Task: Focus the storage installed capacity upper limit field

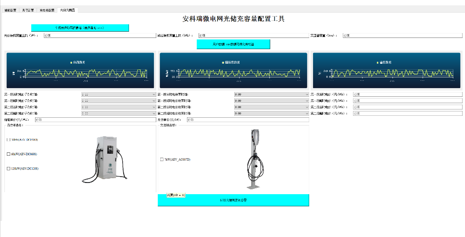Action: [x=254, y=35]
